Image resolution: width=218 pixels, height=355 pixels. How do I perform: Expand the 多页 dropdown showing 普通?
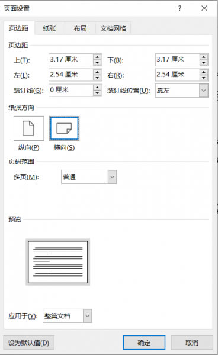(112, 177)
